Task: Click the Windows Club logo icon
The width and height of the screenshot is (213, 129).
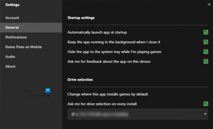Action: click(x=47, y=91)
